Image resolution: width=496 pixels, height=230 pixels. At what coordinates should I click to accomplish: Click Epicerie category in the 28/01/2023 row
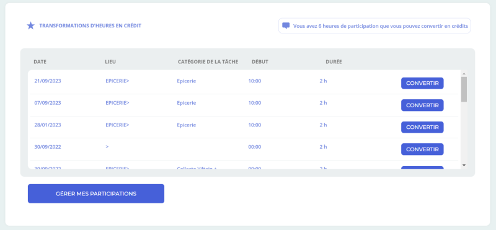pyautogui.click(x=187, y=125)
